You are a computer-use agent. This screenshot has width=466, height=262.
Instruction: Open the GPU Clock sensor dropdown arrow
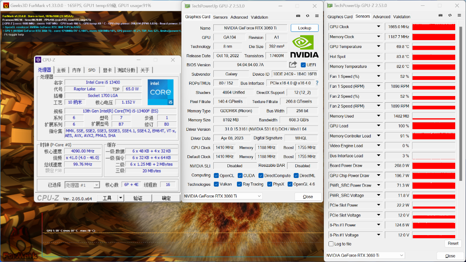click(379, 26)
